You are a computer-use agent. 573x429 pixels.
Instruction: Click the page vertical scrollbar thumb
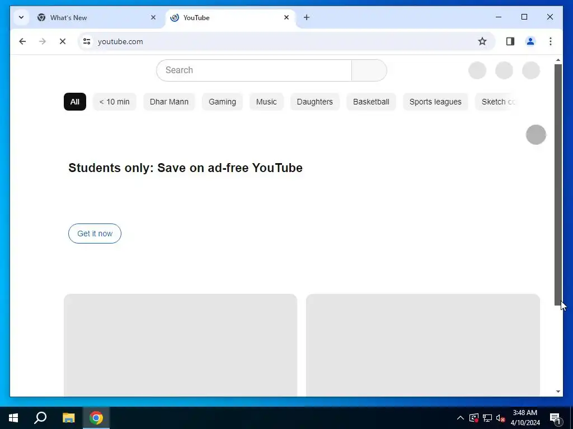pyautogui.click(x=558, y=184)
